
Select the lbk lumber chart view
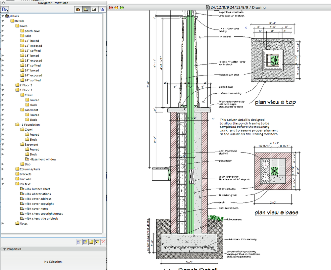point(38,189)
